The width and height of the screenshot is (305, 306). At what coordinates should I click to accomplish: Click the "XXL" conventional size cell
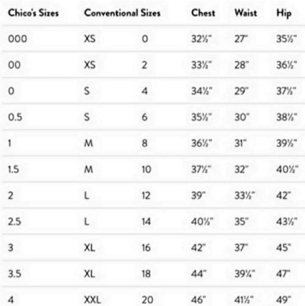coord(92,300)
